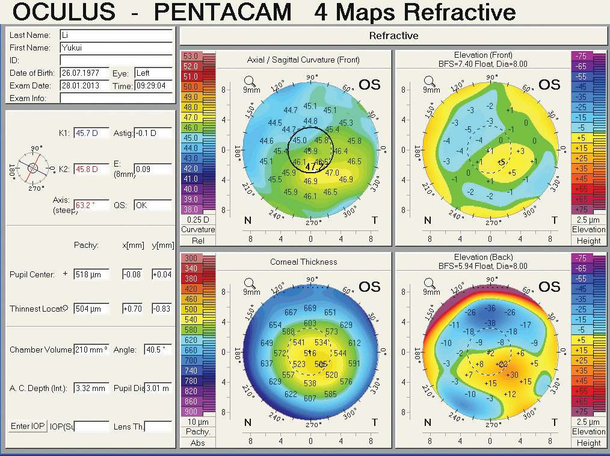Click the magnifier icon on Elevation (Back) map
This screenshot has height=456, width=610.
pos(429,283)
